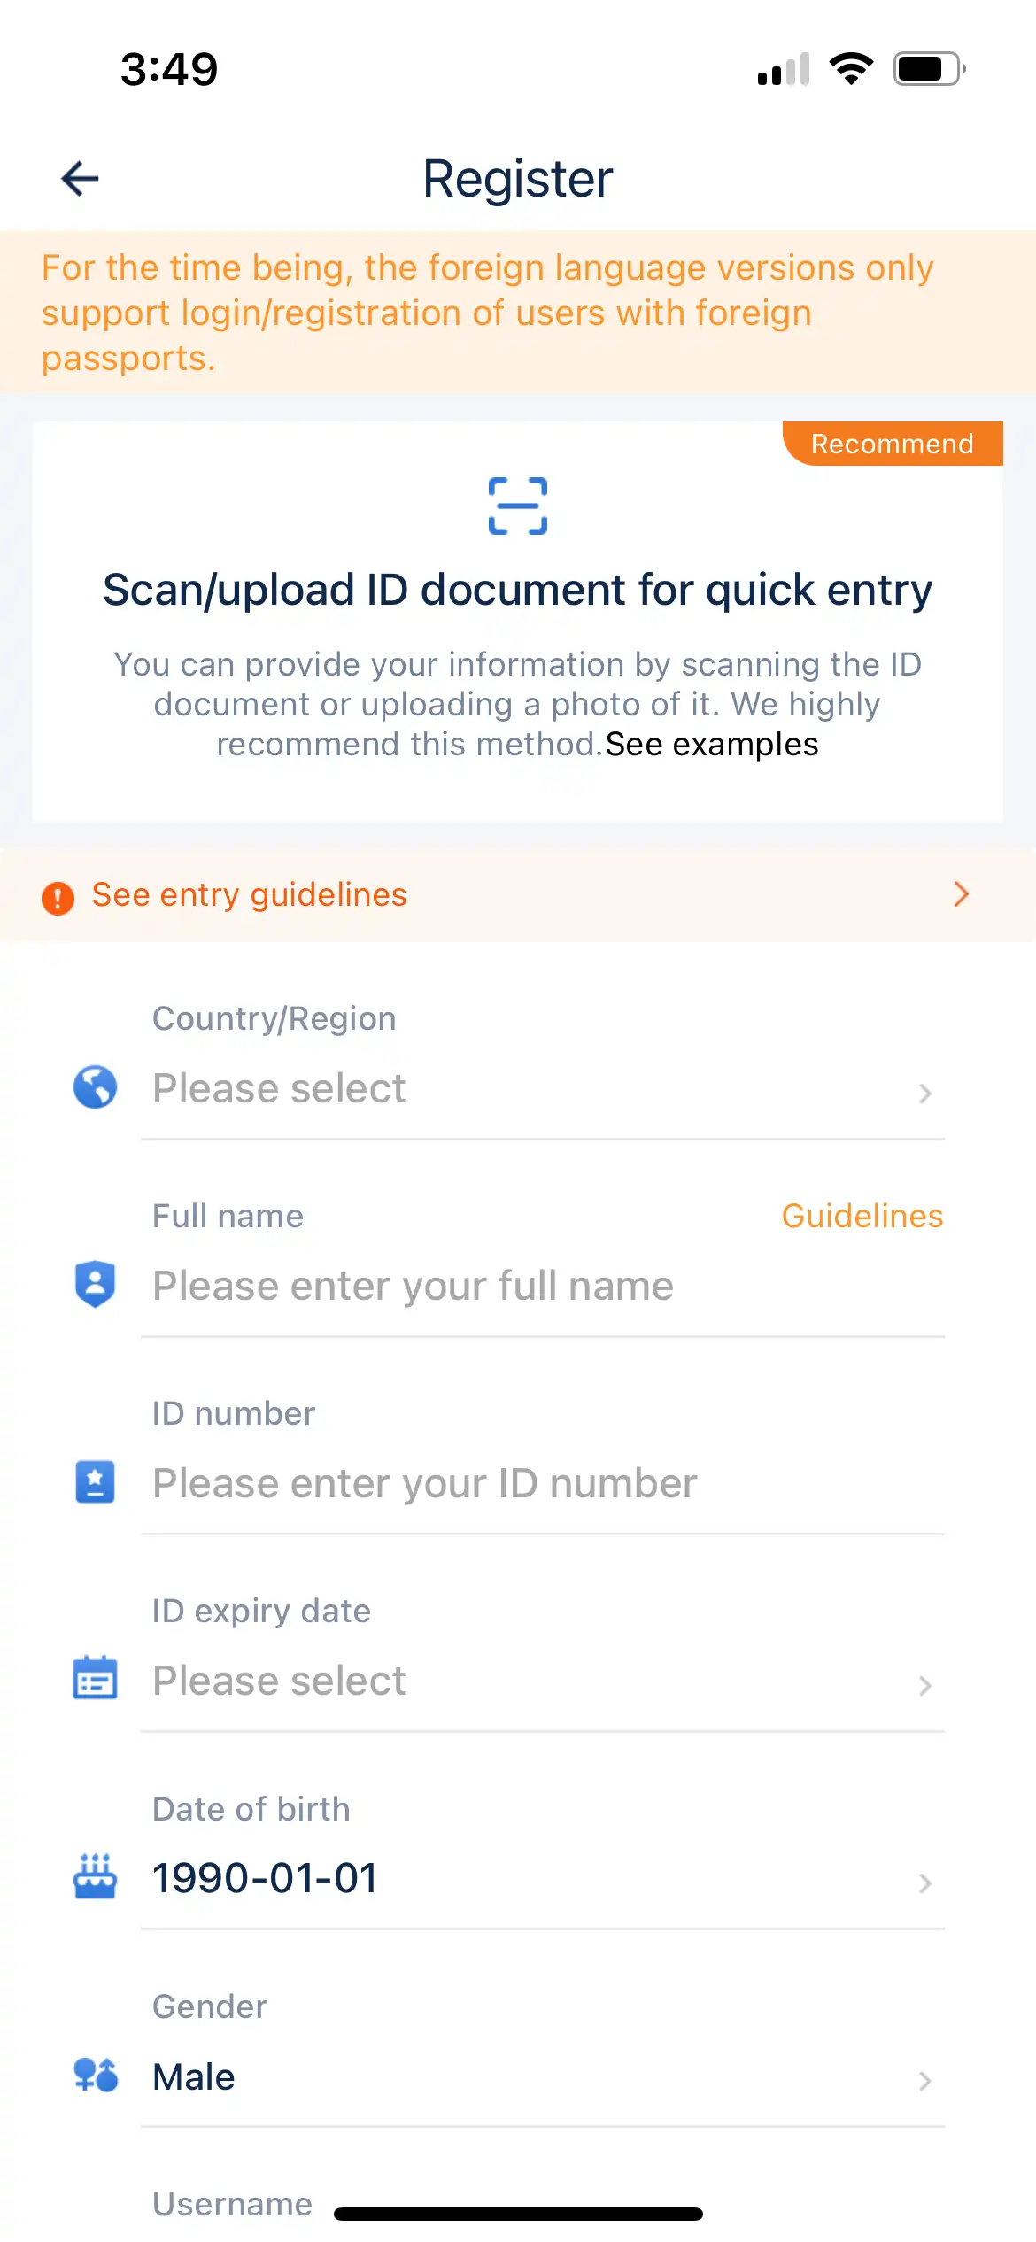Open the Full name Guidelines link

pos(862,1216)
